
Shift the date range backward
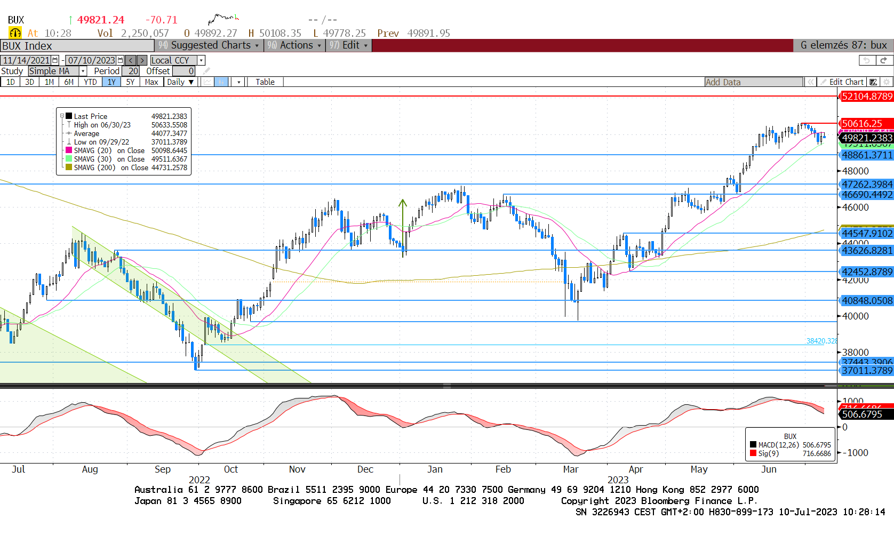(131, 60)
